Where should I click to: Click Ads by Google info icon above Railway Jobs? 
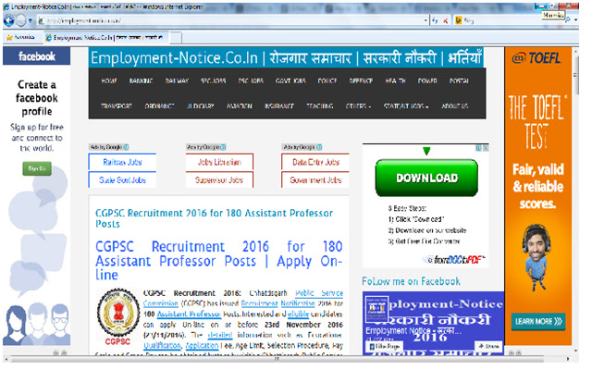pyautogui.click(x=126, y=147)
